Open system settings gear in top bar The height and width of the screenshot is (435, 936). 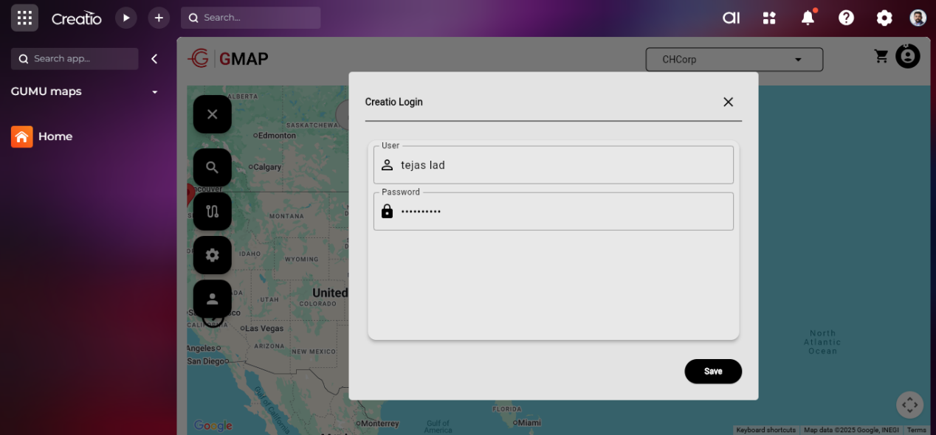coord(884,18)
